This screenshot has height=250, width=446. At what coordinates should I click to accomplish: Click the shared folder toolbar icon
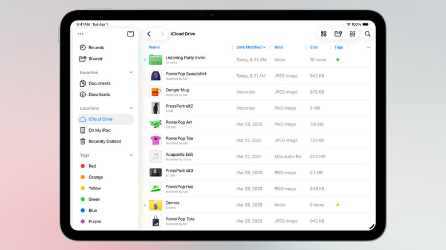click(x=338, y=34)
